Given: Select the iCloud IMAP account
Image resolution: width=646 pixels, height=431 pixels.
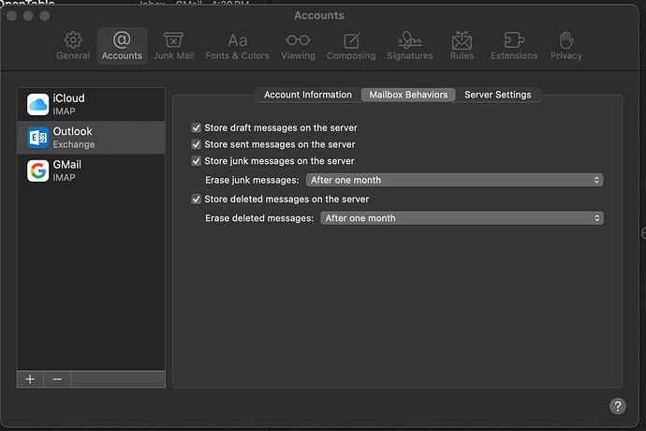Looking at the screenshot, I should click(x=91, y=104).
